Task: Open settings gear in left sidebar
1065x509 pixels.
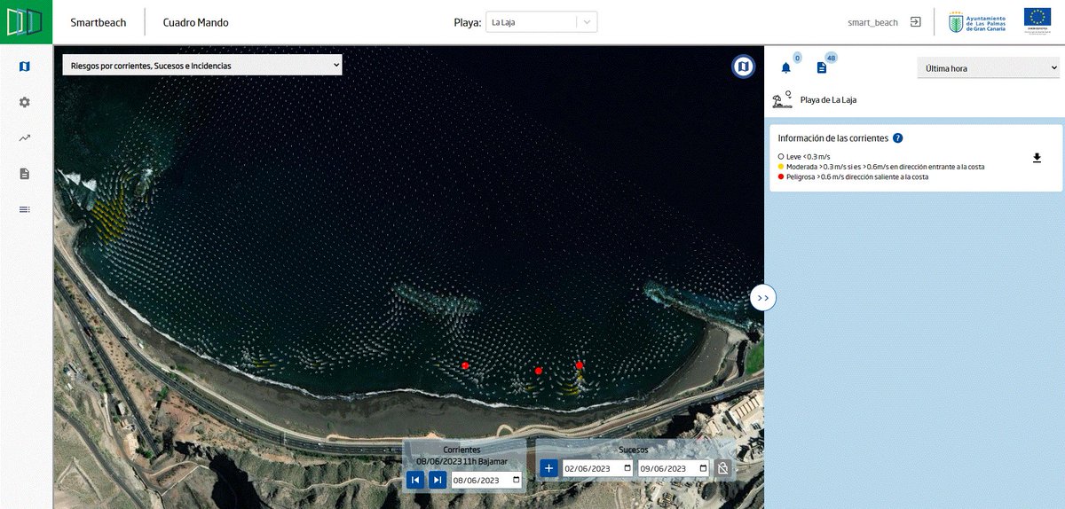Action: tap(25, 102)
